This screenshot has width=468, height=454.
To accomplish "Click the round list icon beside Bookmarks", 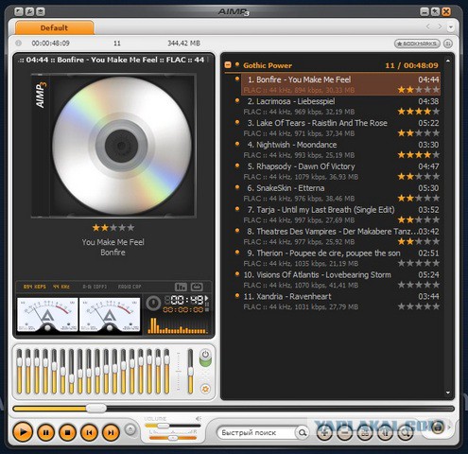I will [448, 44].
